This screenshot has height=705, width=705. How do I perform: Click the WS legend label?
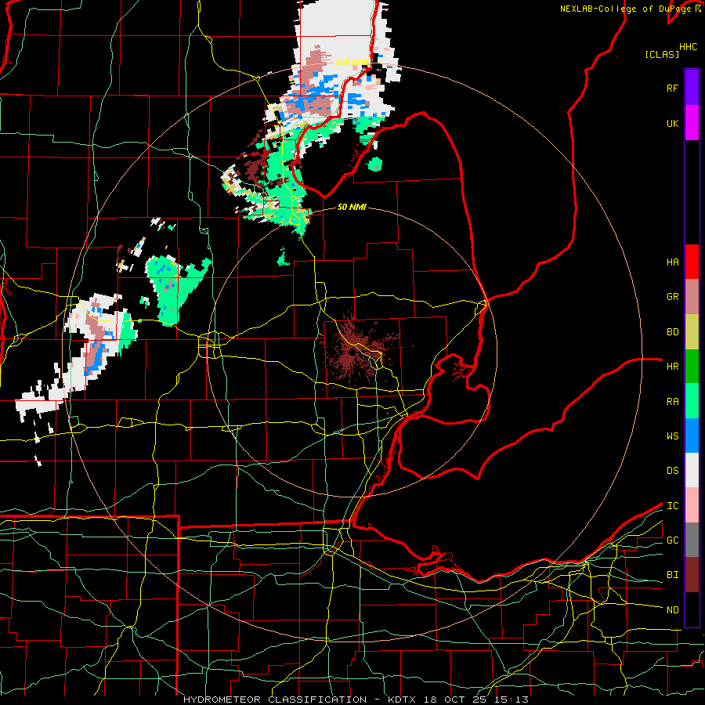(x=673, y=436)
